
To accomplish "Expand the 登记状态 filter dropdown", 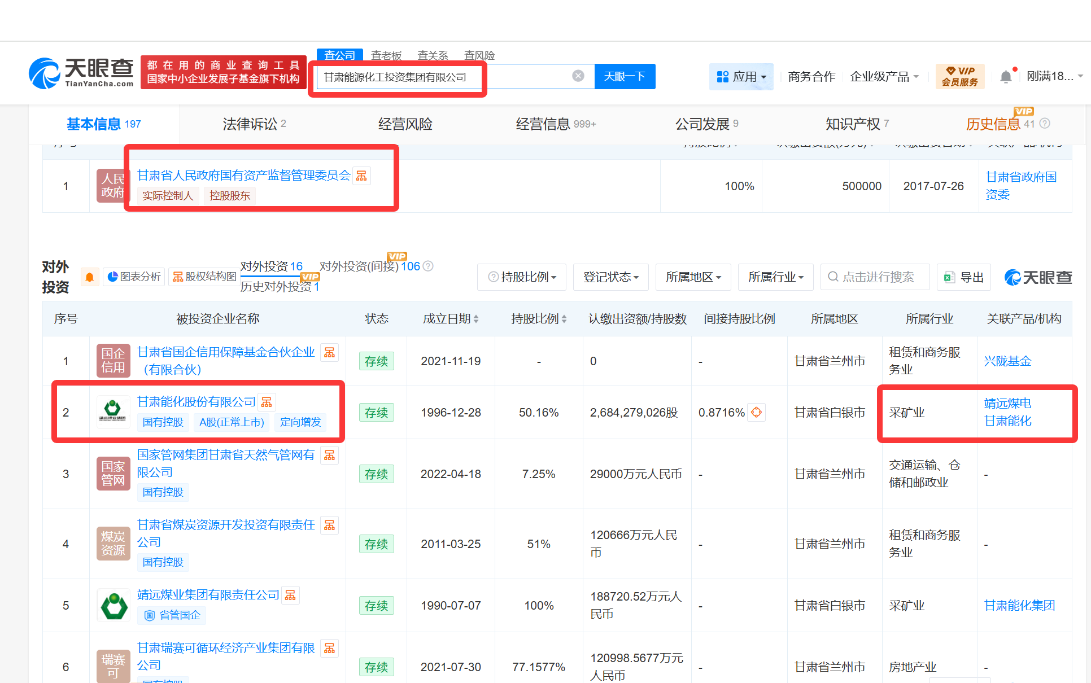I will (x=610, y=277).
